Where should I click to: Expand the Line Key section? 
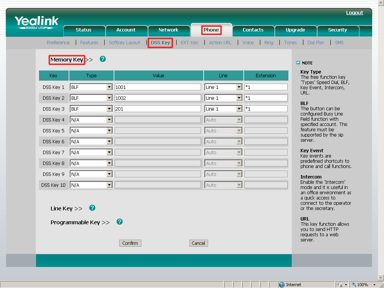(x=66, y=208)
